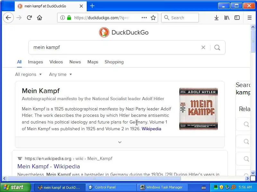
Task: Click the vertical scrollbar thumb
Action: [253, 41]
